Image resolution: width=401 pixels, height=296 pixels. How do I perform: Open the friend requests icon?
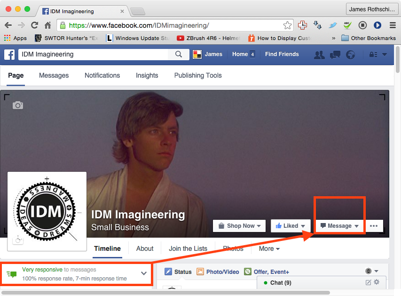pos(319,55)
